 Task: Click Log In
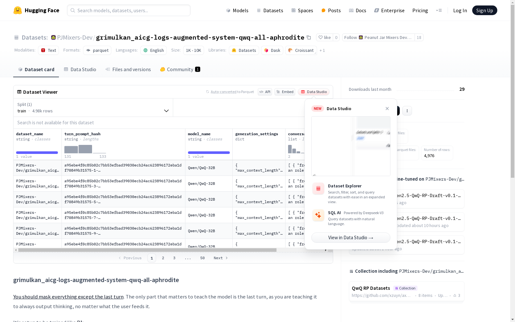(x=460, y=10)
